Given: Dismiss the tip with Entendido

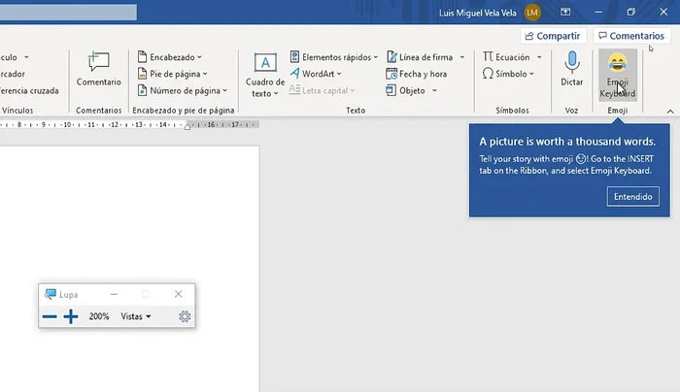Looking at the screenshot, I should pos(632,197).
